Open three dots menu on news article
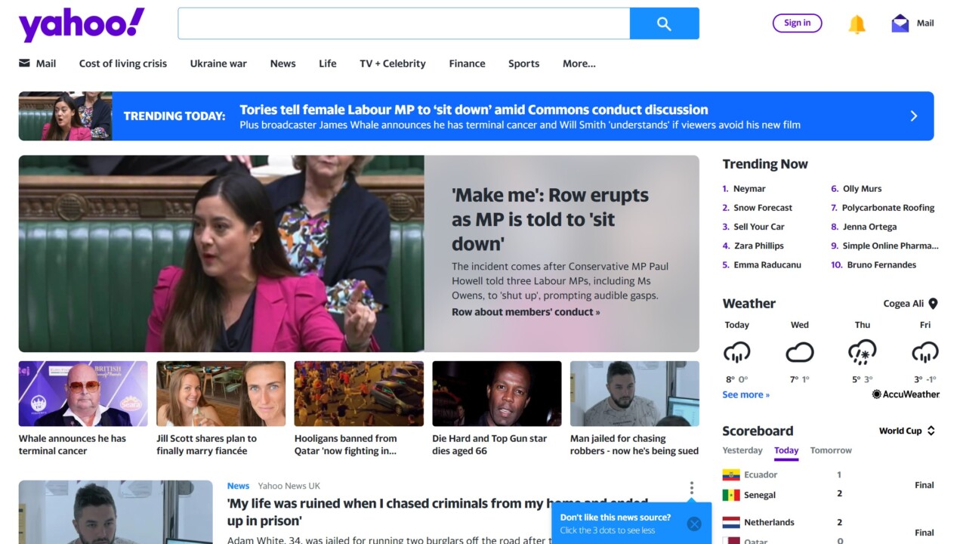963x544 pixels. [691, 488]
